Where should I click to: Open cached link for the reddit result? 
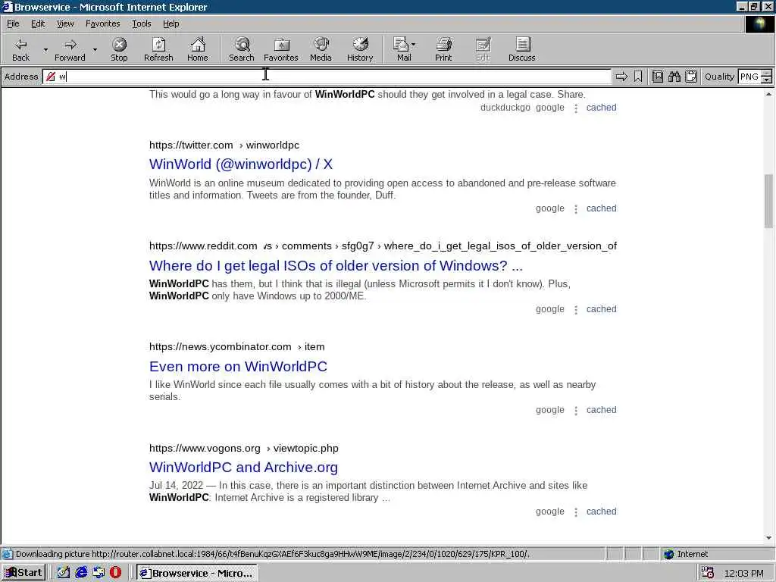click(601, 309)
